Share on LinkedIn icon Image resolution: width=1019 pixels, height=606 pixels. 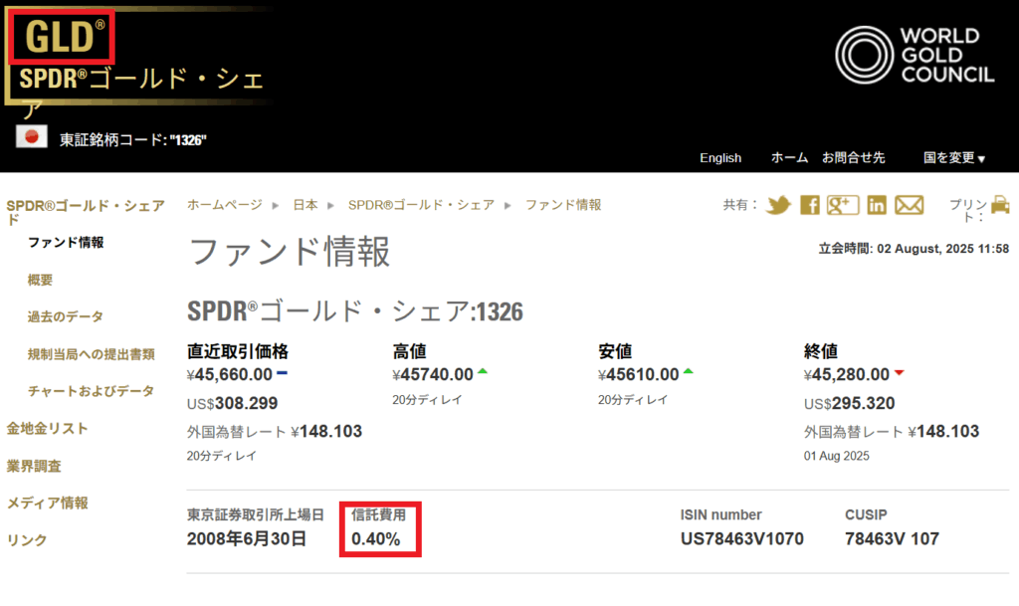pos(877,205)
